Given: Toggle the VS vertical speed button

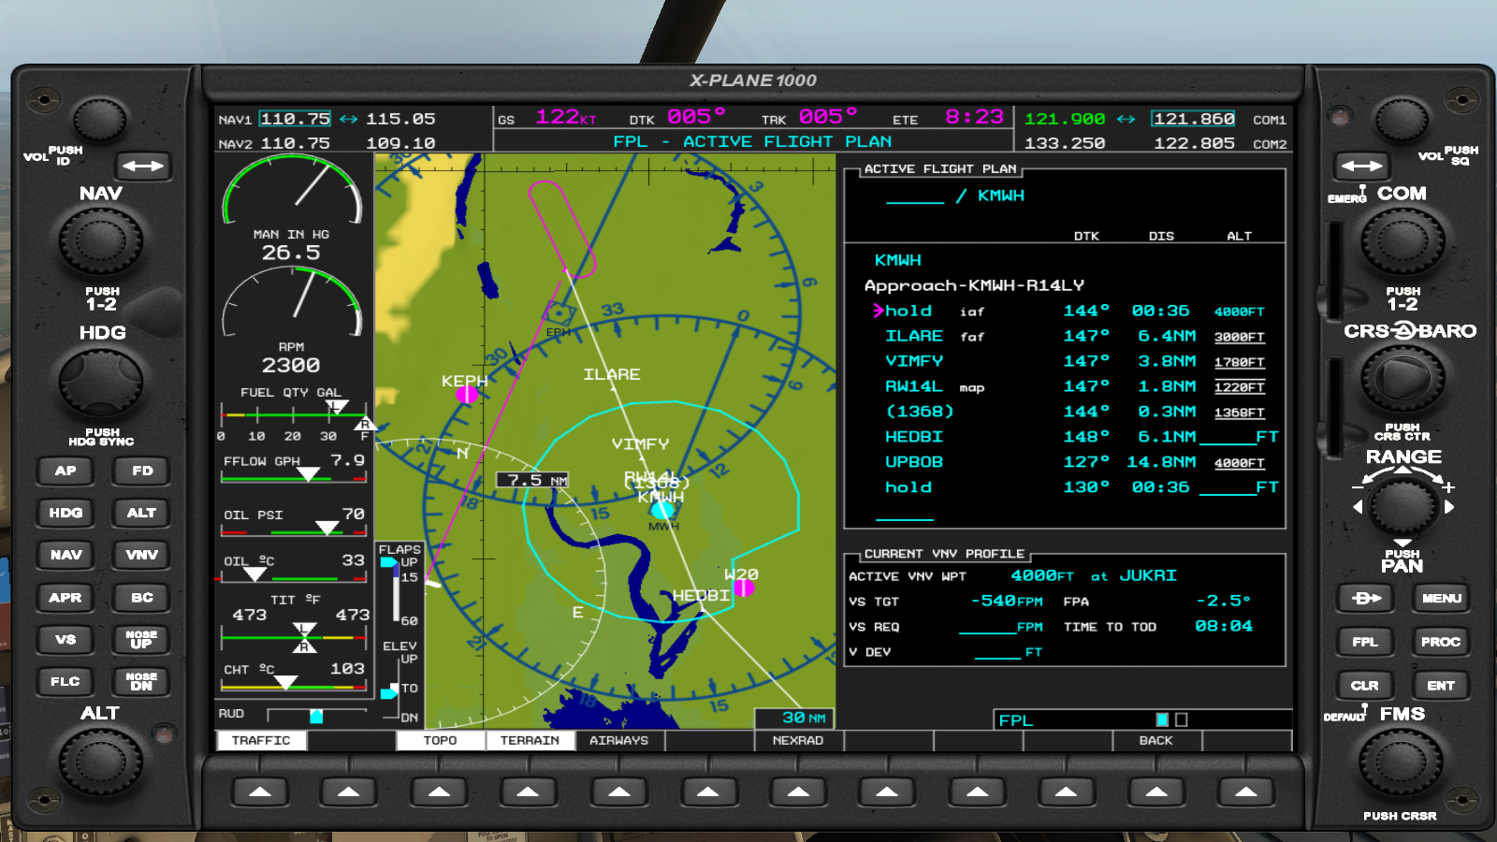Looking at the screenshot, I should point(65,640).
